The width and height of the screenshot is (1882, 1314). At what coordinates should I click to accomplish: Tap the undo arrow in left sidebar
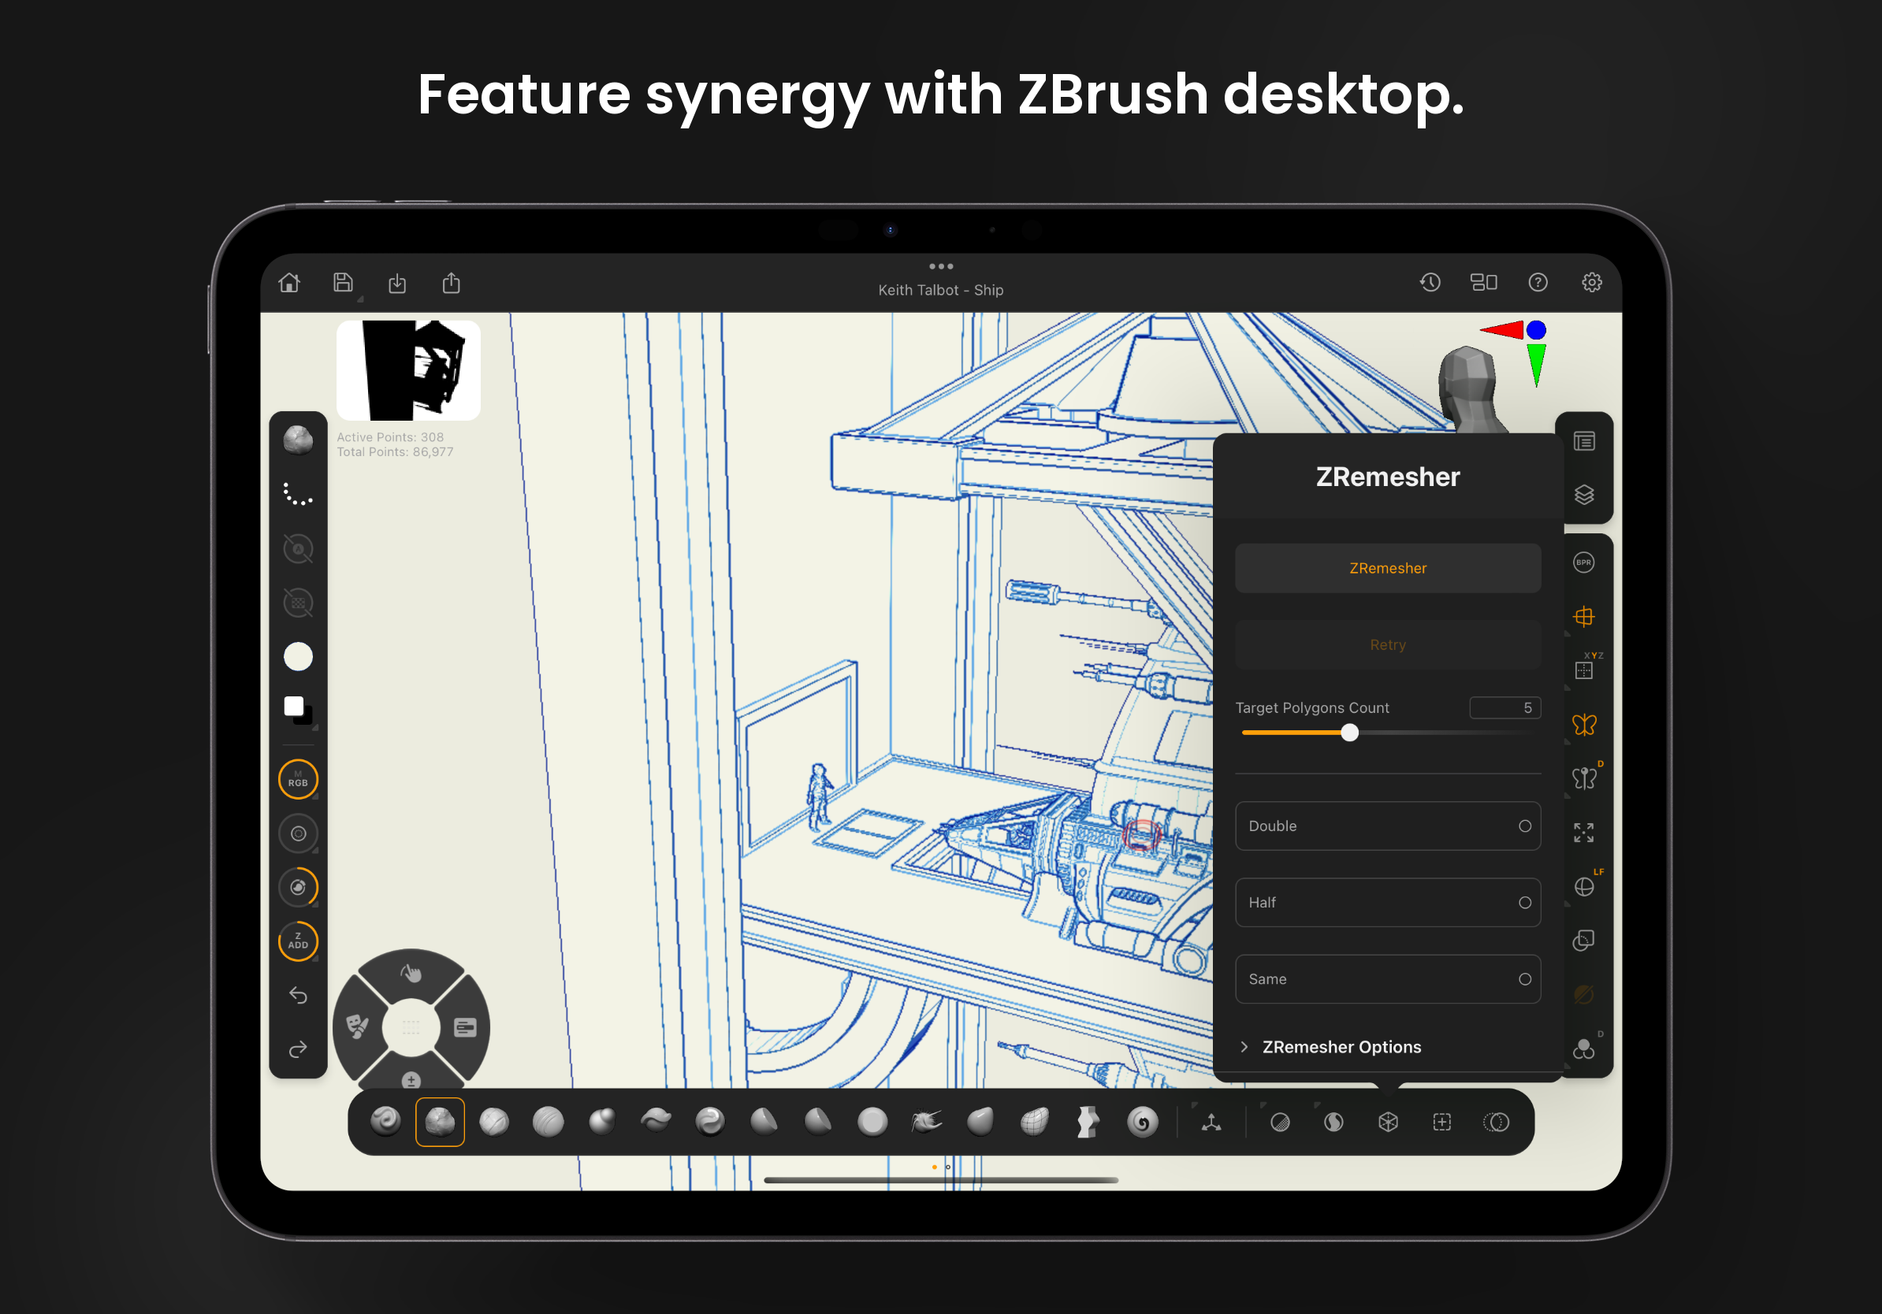[x=299, y=995]
